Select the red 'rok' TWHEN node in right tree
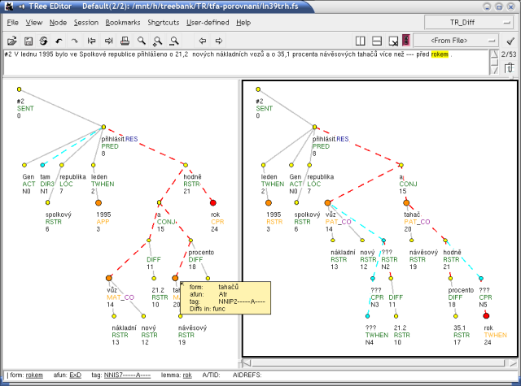The width and height of the screenshot is (521, 386). click(486, 315)
